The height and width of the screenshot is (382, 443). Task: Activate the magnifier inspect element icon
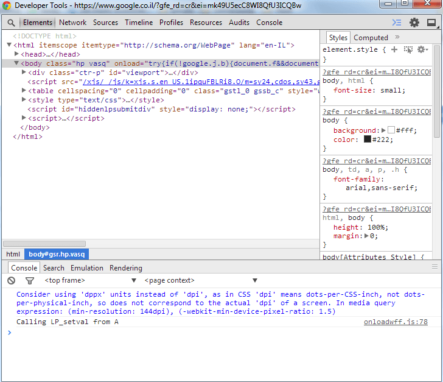[x=11, y=23]
